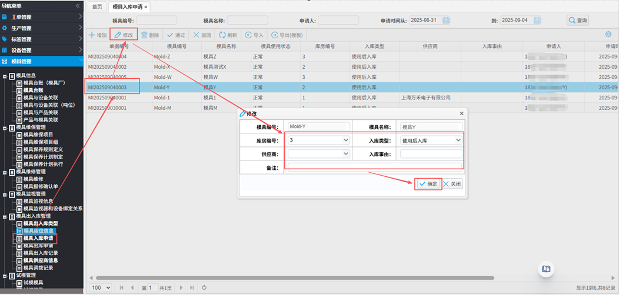
Task: Click the 刷新 (refresh) toolbar icon
Action: [222, 35]
